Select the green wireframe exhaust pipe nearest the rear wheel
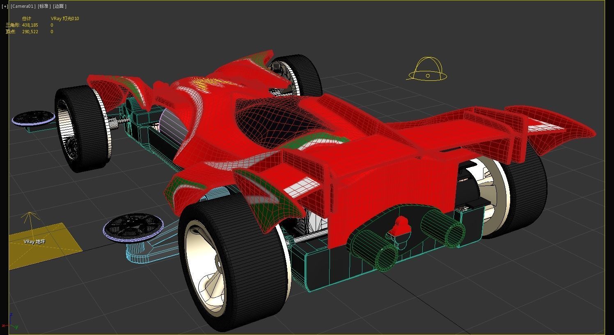The image size is (614, 335). coord(371,250)
